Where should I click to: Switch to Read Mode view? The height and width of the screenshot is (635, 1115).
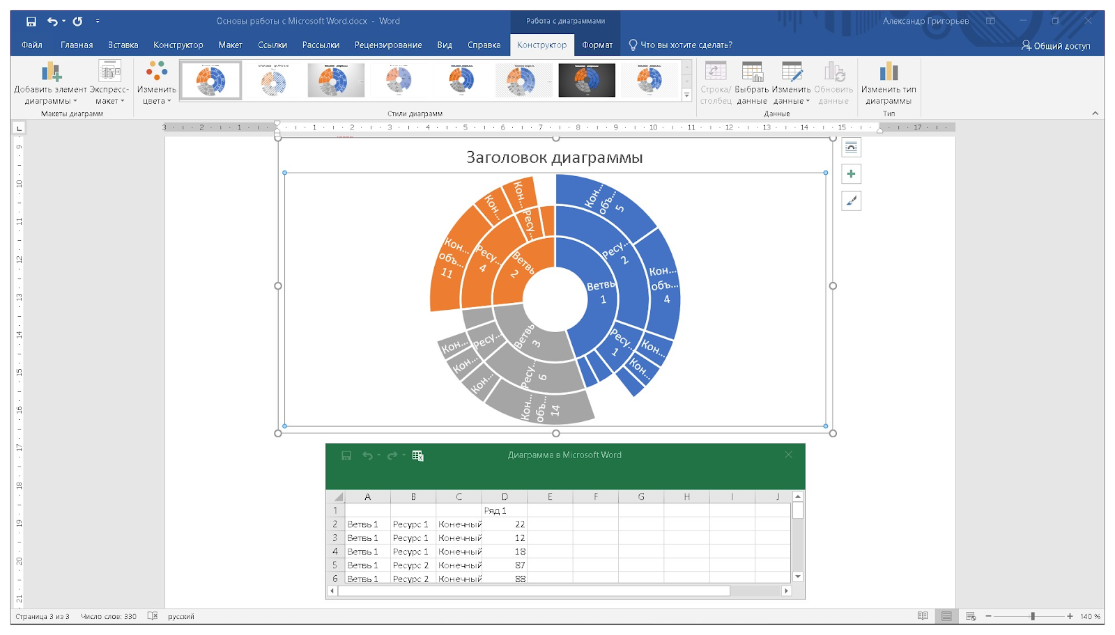click(923, 616)
